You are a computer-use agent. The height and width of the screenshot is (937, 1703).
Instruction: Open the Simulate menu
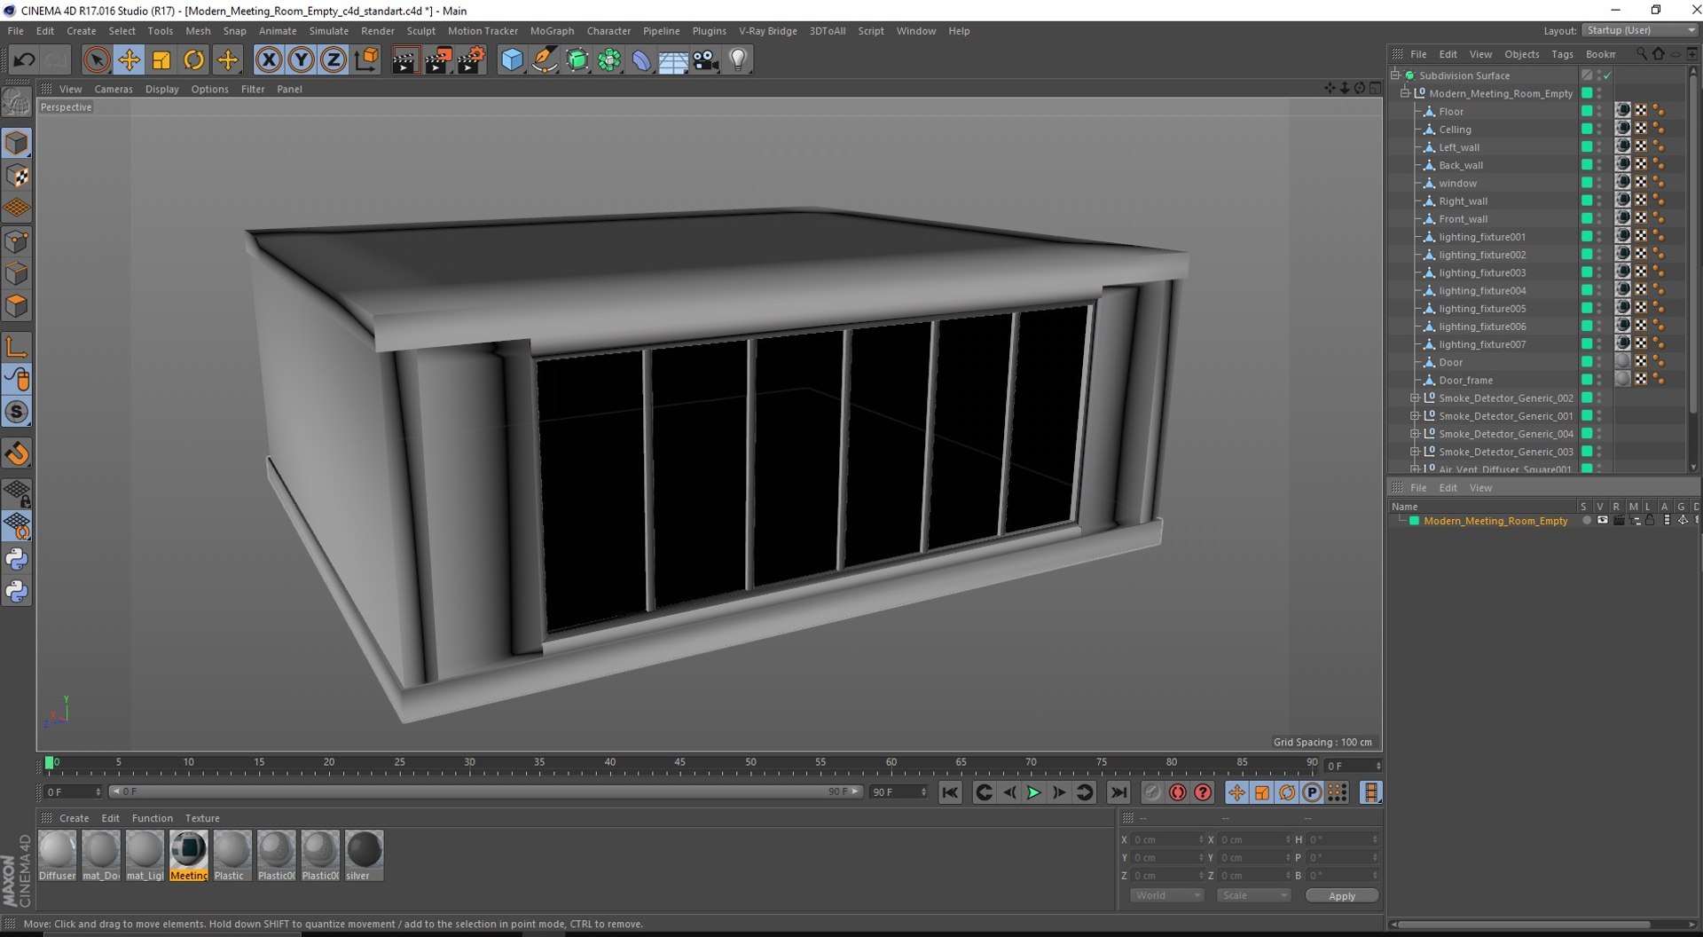(x=328, y=30)
